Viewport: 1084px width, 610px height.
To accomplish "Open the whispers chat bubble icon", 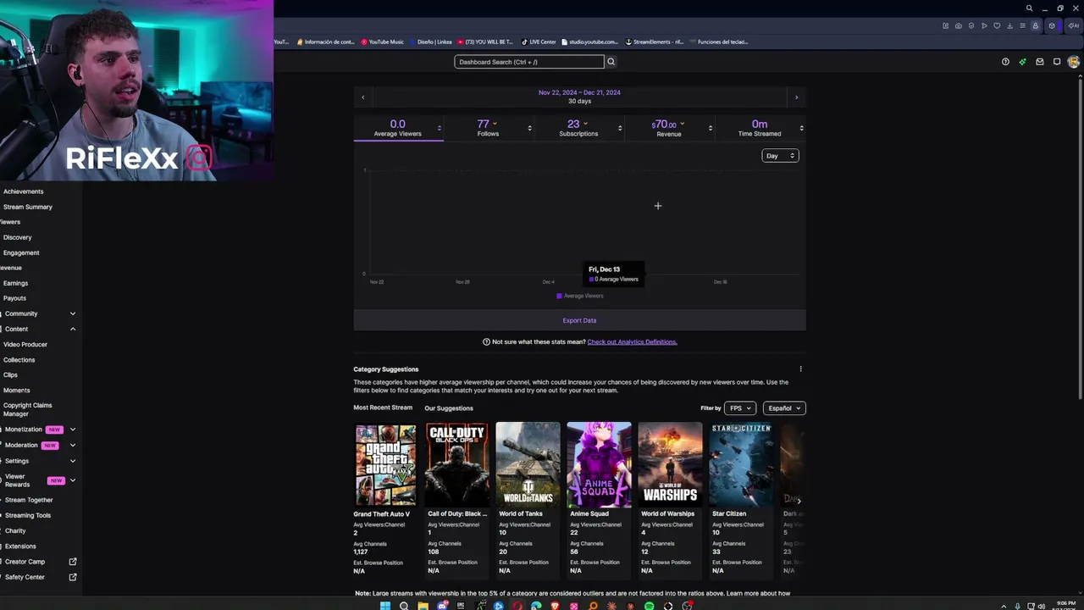I will tap(1057, 62).
